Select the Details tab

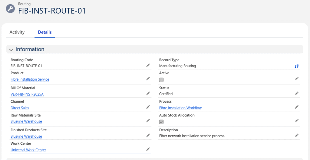pyautogui.click(x=45, y=32)
